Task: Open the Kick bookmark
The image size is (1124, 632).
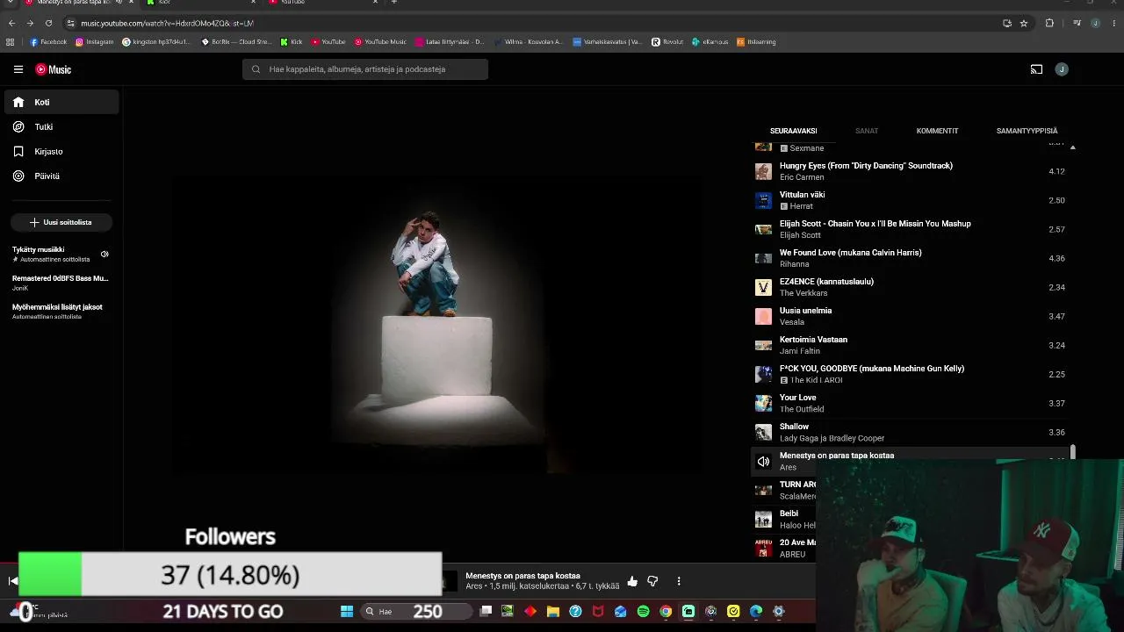Action: pos(292,42)
